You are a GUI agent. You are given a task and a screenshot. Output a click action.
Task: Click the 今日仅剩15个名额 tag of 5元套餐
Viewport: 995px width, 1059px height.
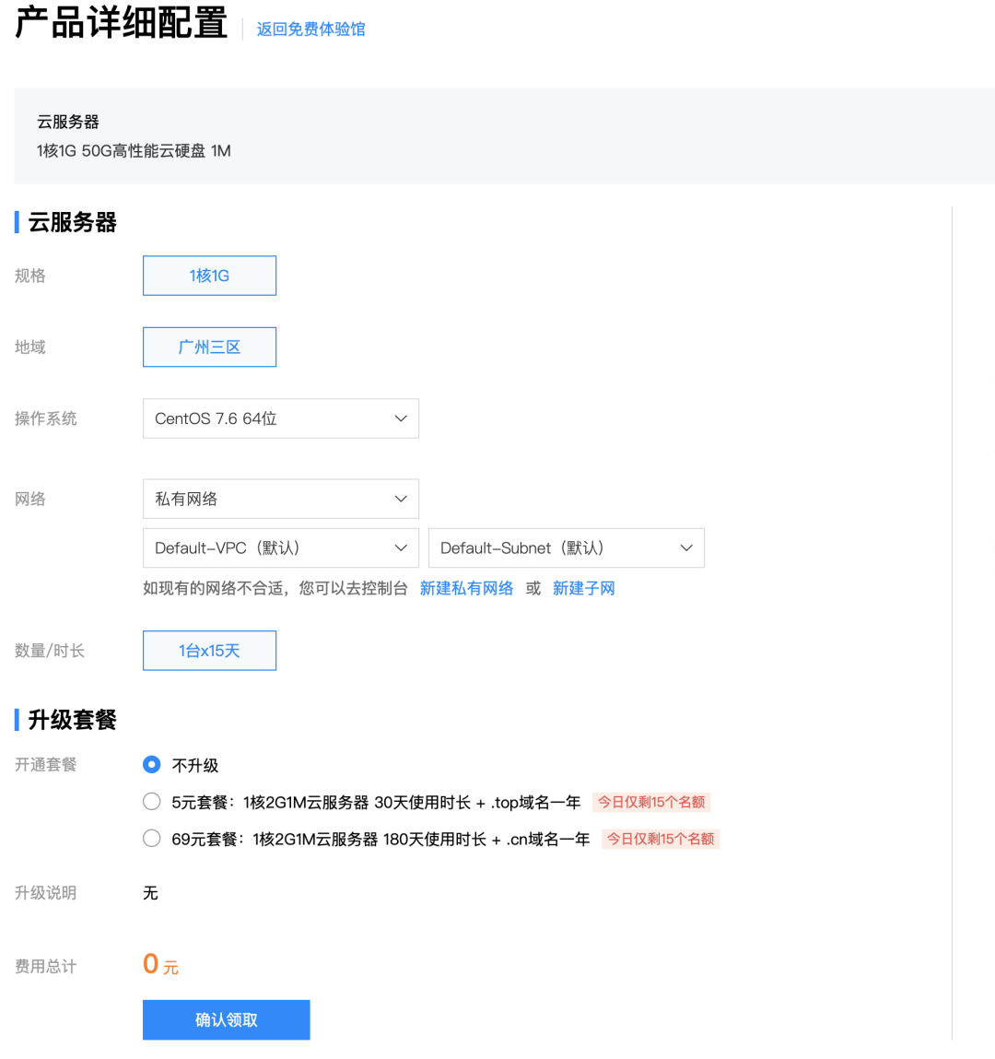651,803
